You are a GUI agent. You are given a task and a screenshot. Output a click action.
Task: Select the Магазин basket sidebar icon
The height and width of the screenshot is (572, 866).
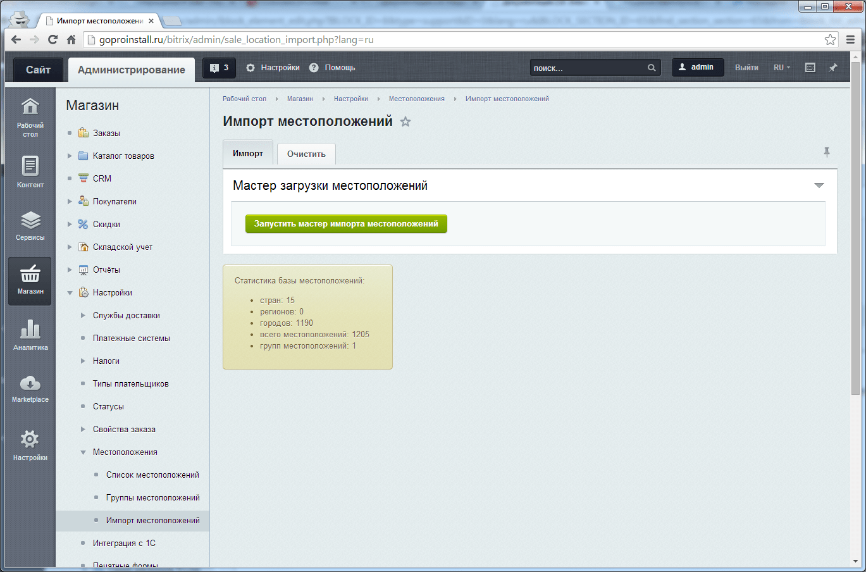30,281
